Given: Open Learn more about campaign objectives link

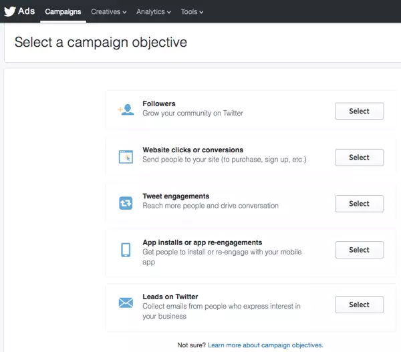Looking at the screenshot, I should 265,345.
